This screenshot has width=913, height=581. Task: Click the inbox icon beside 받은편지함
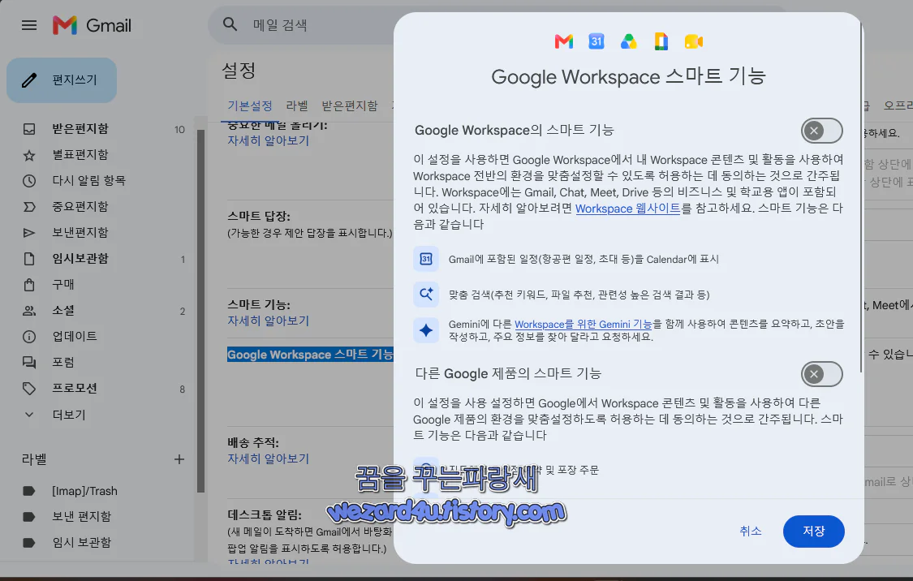click(29, 129)
